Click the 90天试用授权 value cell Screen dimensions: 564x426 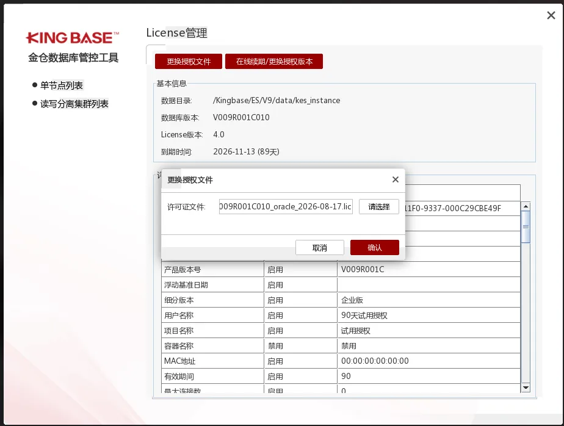[x=428, y=315]
